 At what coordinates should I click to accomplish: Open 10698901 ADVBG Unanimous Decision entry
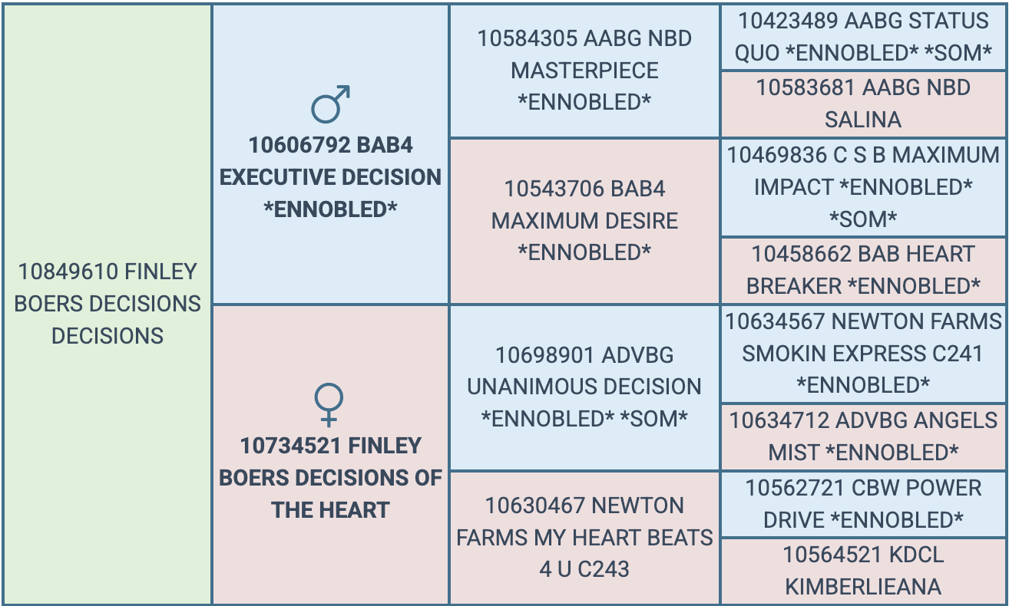click(584, 387)
